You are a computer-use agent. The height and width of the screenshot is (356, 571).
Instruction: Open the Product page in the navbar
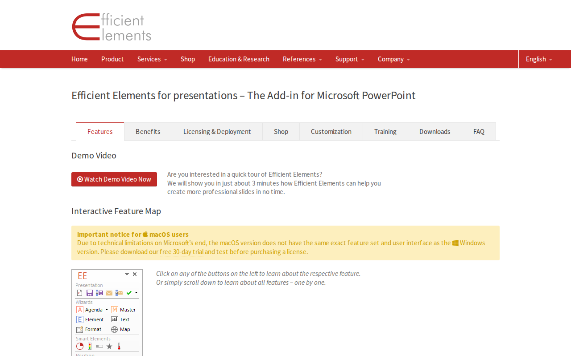[x=112, y=59]
